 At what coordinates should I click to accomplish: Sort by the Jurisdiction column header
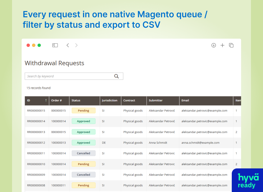[110, 100]
